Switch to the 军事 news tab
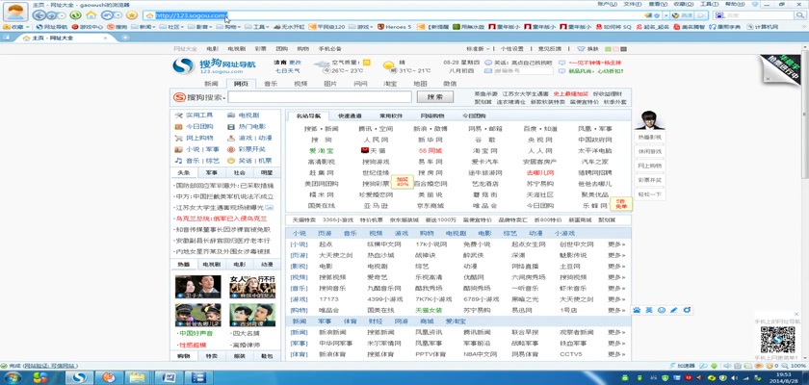Viewport: 809px width, 385px height. [x=211, y=173]
